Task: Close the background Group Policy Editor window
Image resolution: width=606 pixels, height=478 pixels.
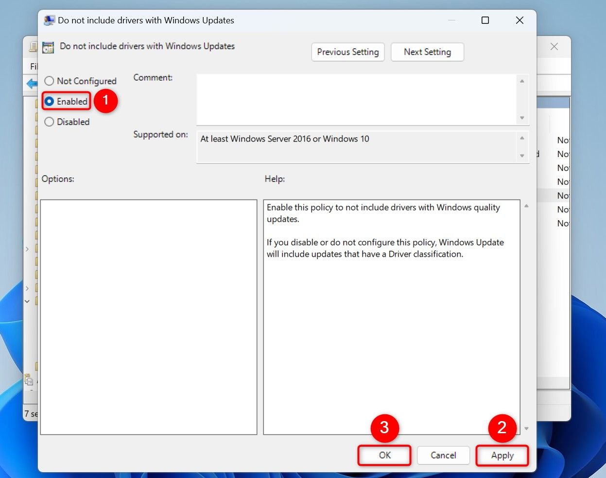Action: tap(554, 47)
